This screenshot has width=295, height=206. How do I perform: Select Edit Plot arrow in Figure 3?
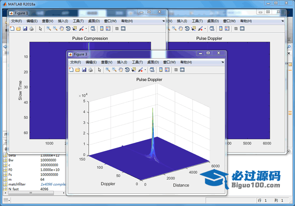(x=99, y=70)
